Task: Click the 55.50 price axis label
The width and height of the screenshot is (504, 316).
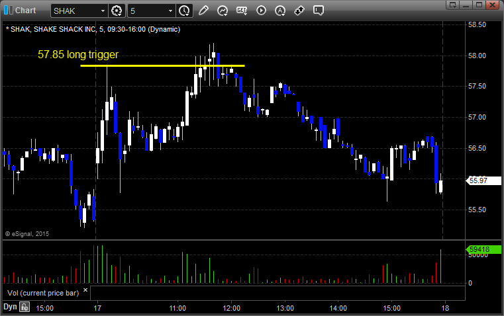Action: pos(478,210)
